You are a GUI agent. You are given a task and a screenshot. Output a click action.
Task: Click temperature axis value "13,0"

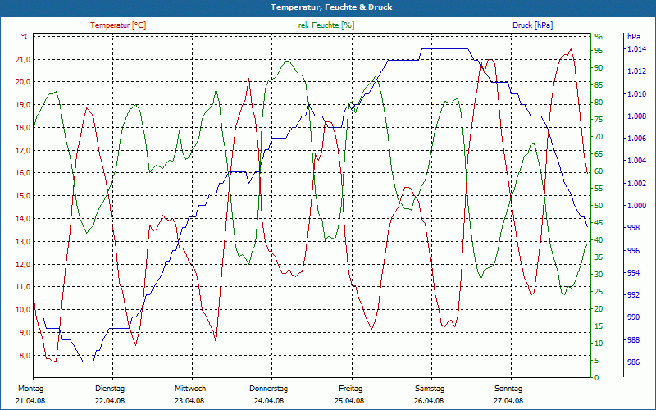tap(24, 242)
